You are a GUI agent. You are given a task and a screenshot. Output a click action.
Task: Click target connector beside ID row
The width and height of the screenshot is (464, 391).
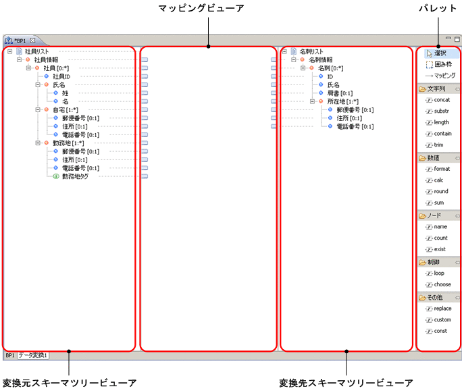click(274, 76)
